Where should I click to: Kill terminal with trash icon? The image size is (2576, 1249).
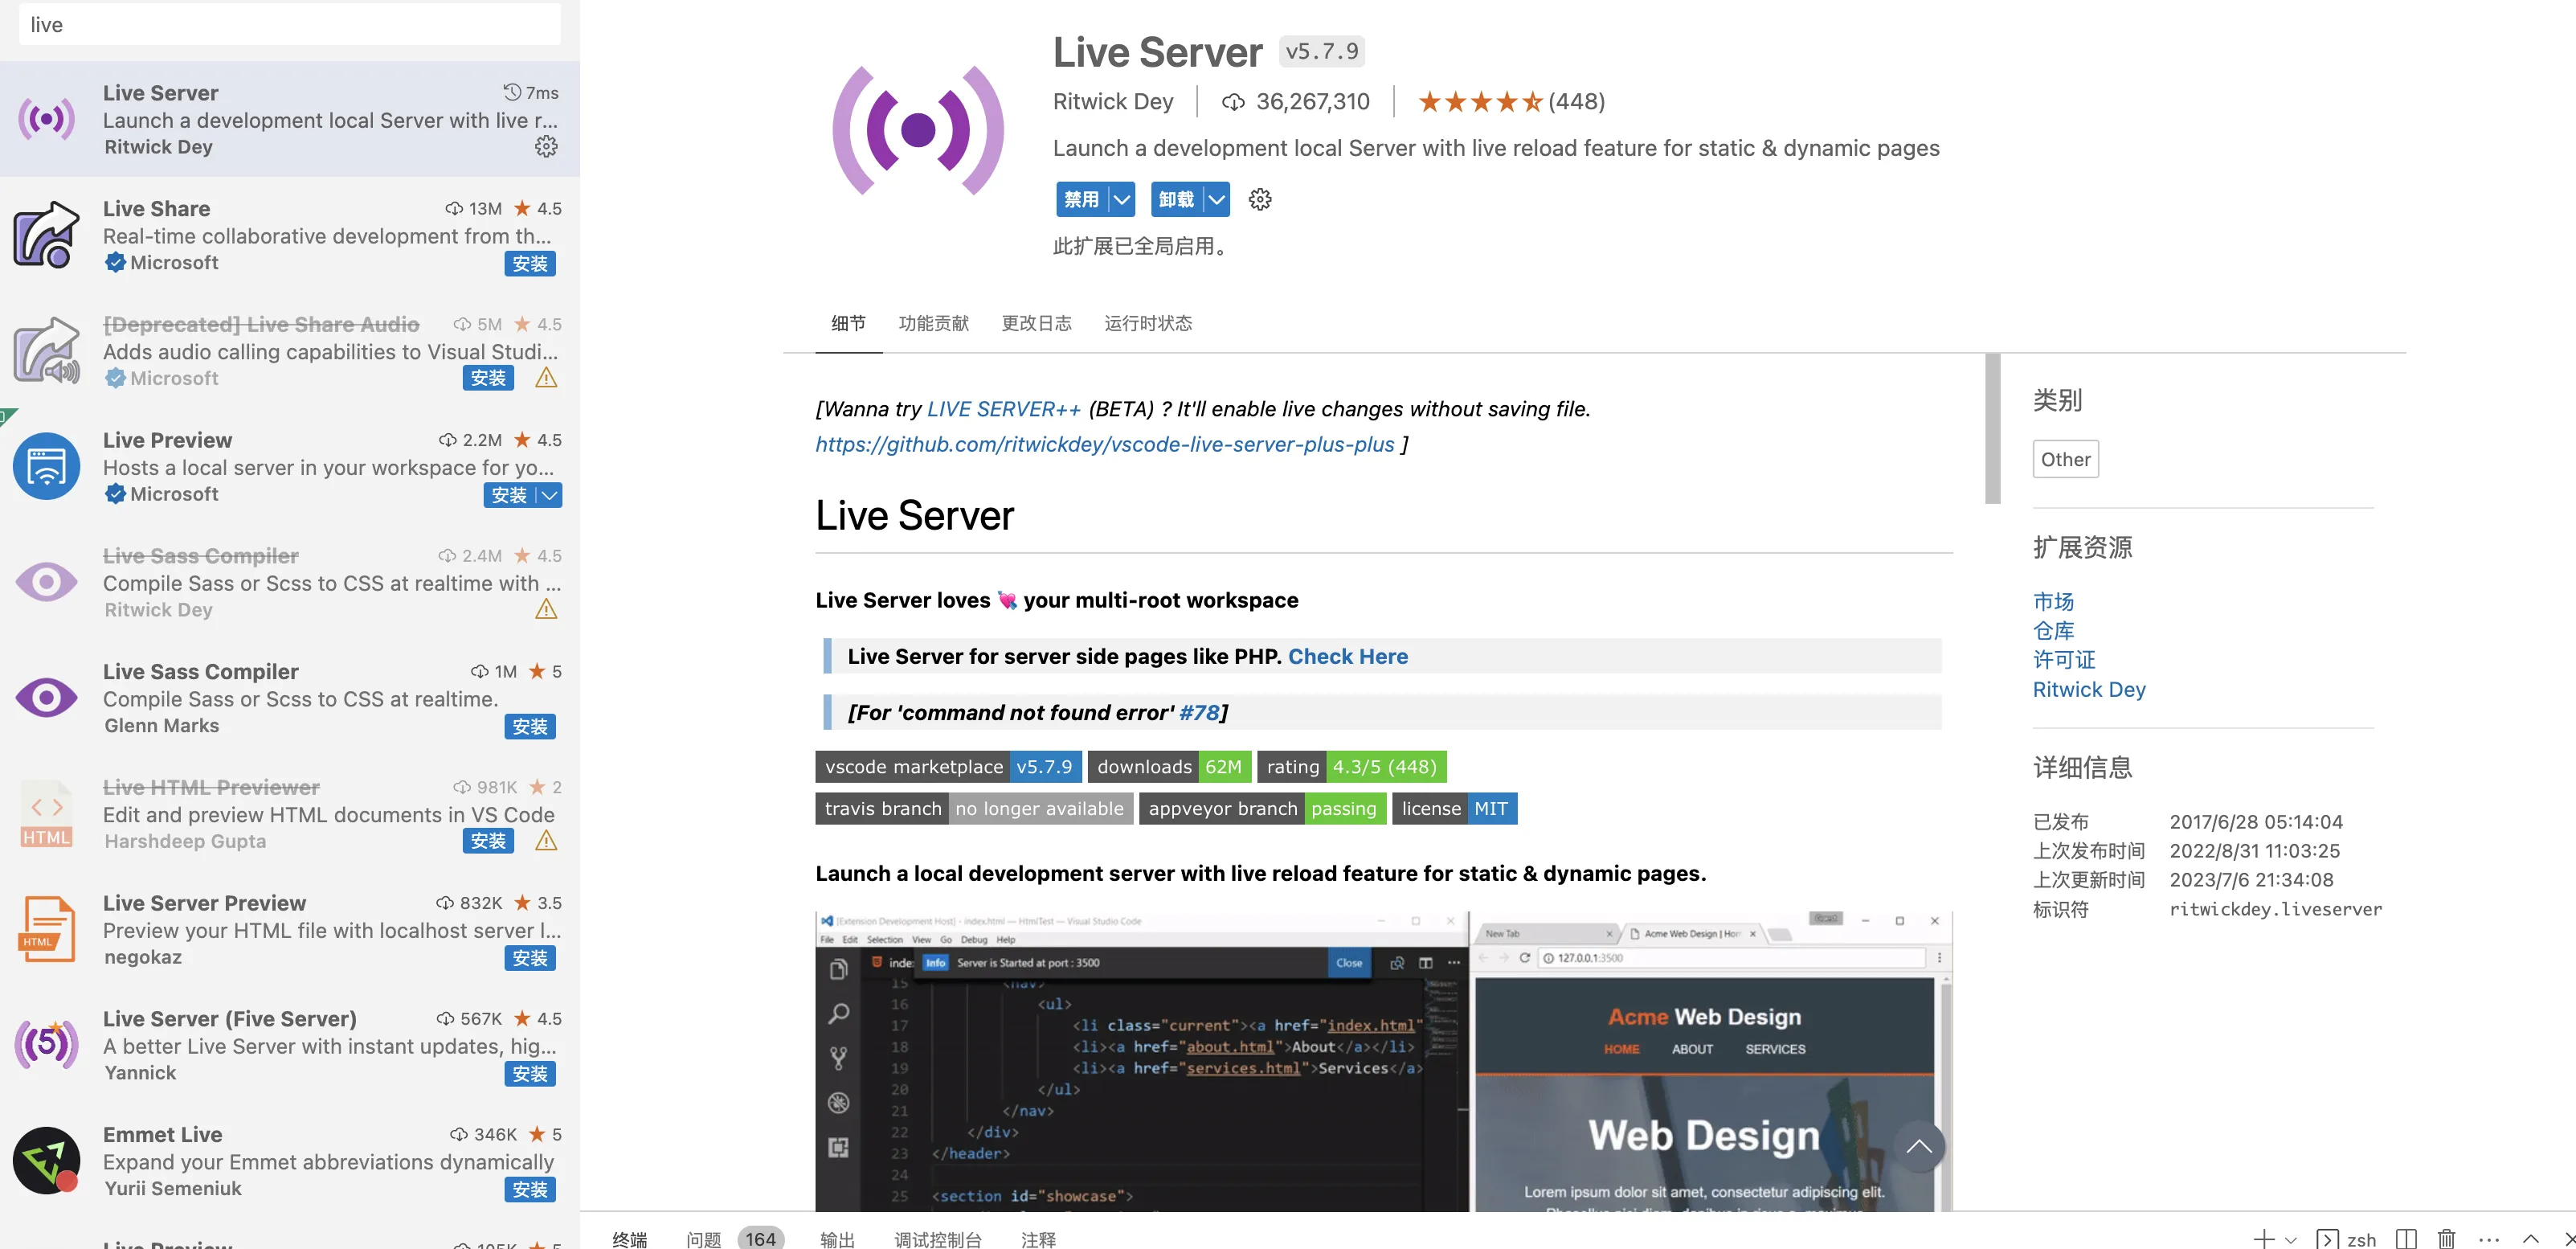2446,1239
